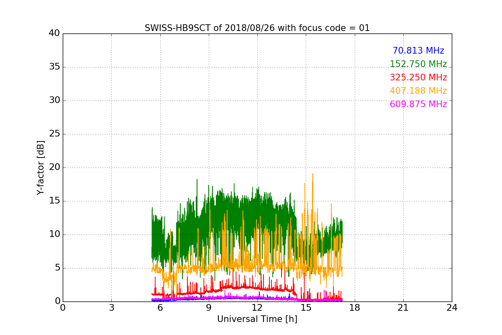Select the 609.875 MHz legend label
The width and height of the screenshot is (502, 335).
[x=418, y=104]
